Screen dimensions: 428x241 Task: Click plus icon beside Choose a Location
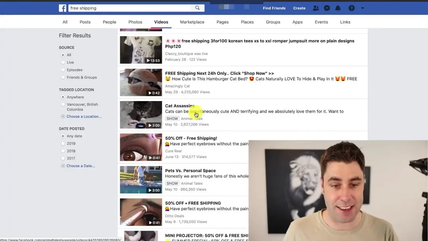point(63,116)
